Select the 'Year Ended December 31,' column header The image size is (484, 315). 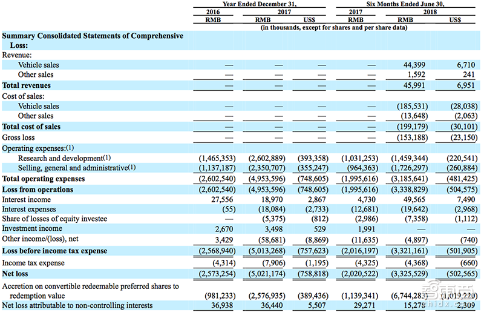point(260,4)
